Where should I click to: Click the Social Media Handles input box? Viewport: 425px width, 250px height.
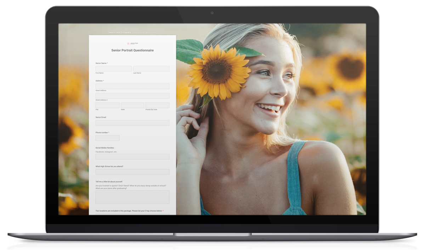click(x=132, y=157)
